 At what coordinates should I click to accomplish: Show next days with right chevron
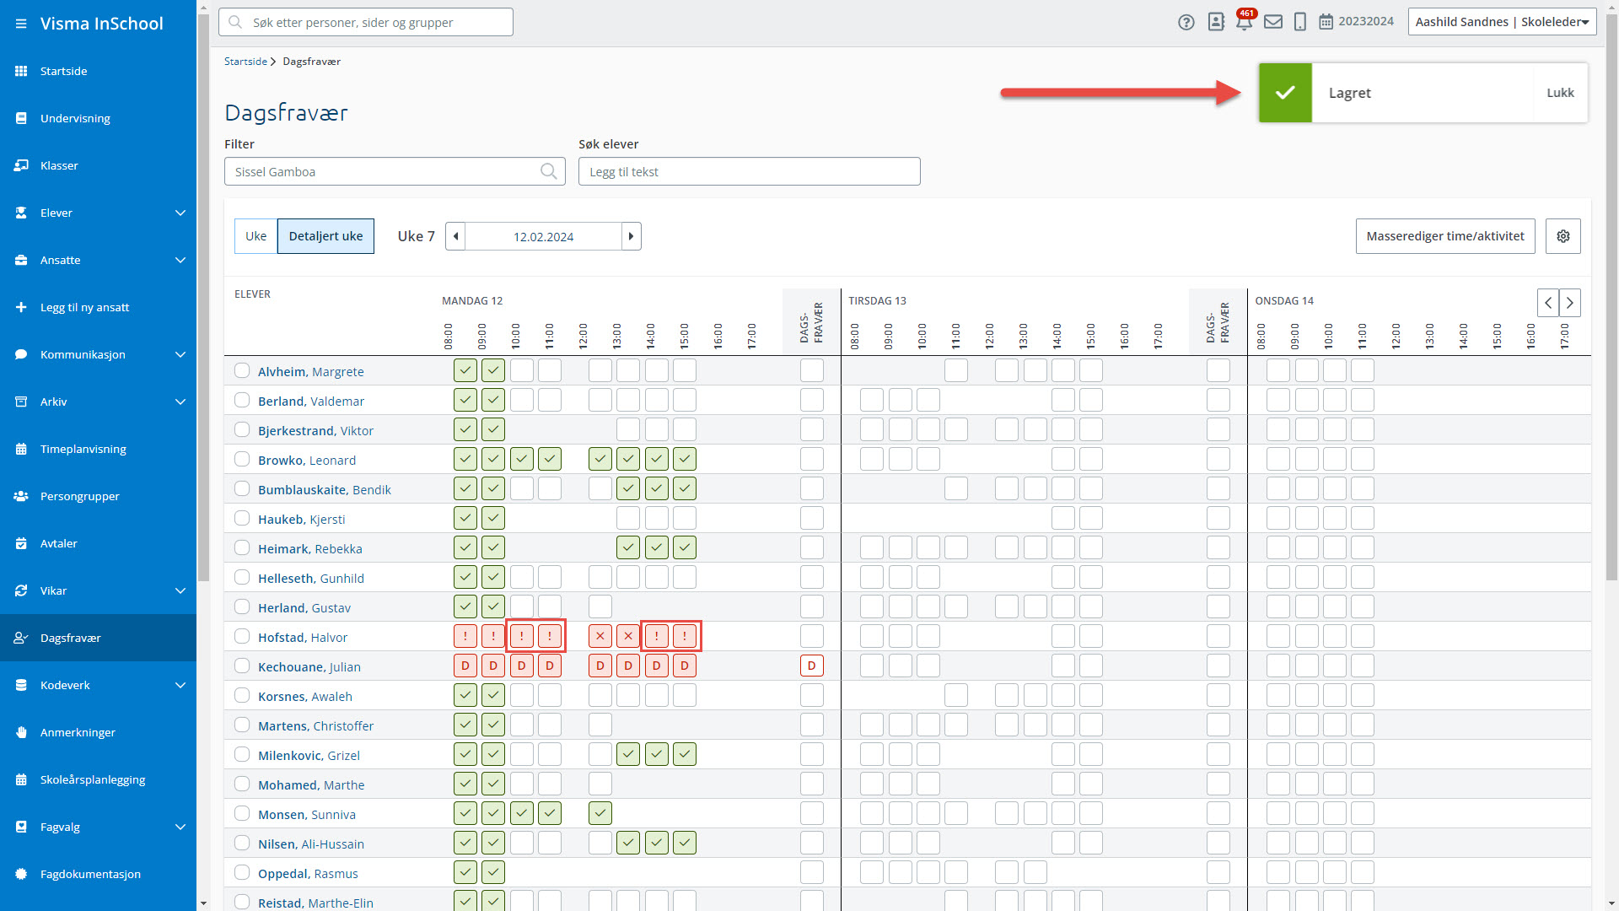click(1570, 303)
